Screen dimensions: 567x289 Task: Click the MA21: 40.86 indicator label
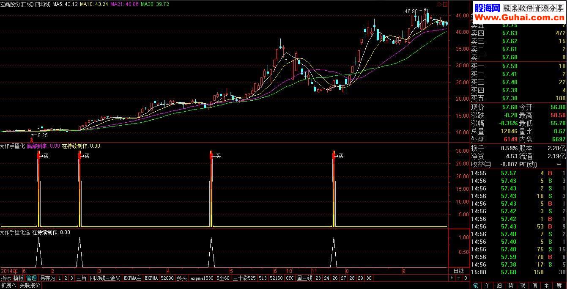click(124, 4)
